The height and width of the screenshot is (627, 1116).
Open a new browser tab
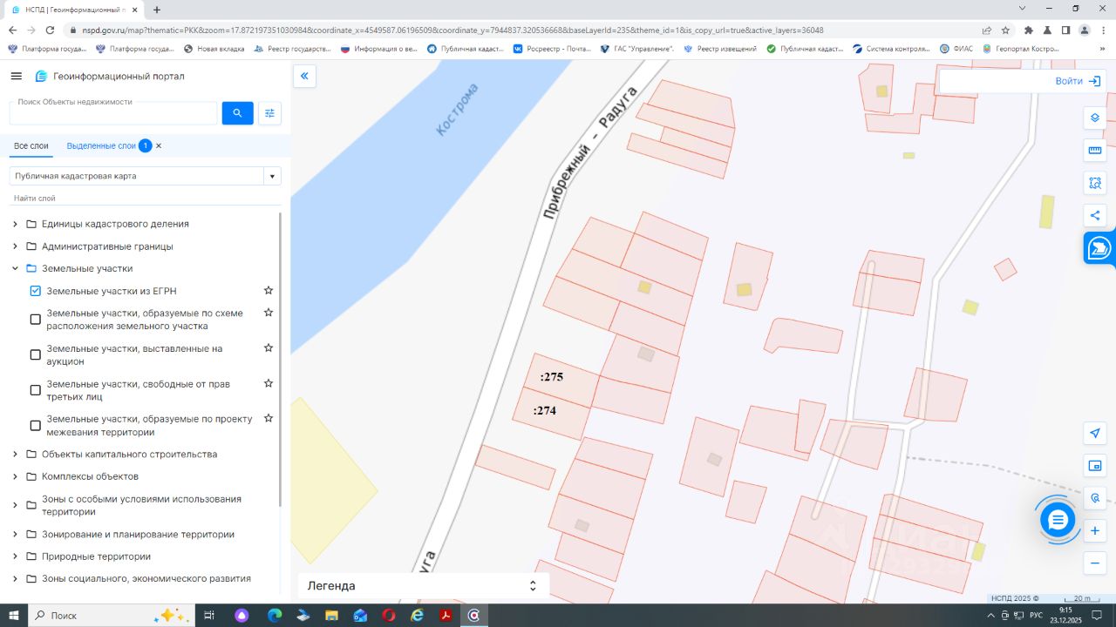[157, 10]
